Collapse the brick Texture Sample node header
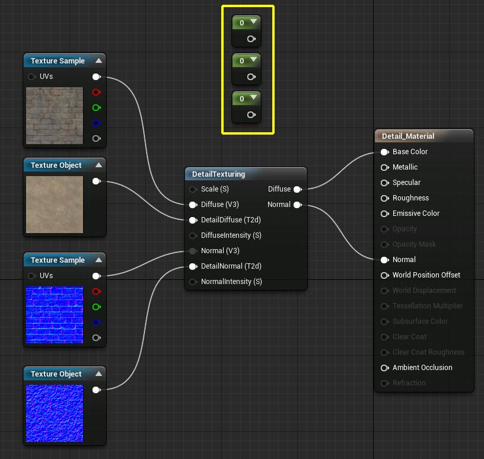The width and height of the screenshot is (484, 459). pos(98,60)
